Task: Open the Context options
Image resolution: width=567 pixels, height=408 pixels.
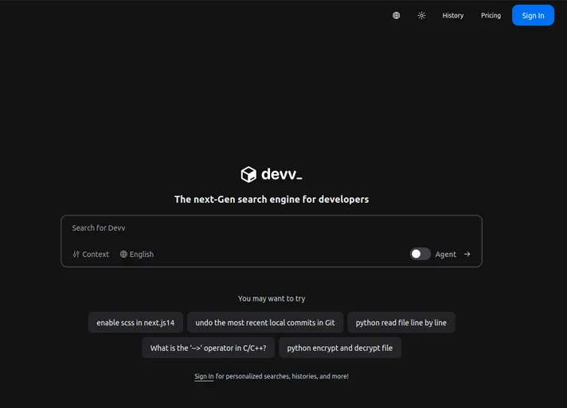Action: point(91,255)
